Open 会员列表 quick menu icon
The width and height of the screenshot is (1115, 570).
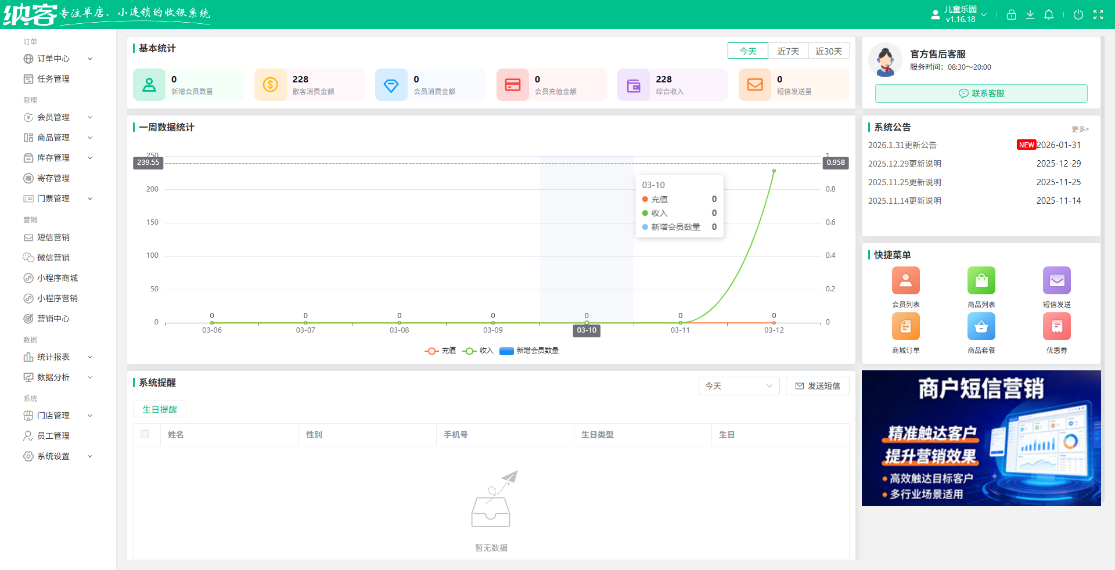[x=905, y=281]
